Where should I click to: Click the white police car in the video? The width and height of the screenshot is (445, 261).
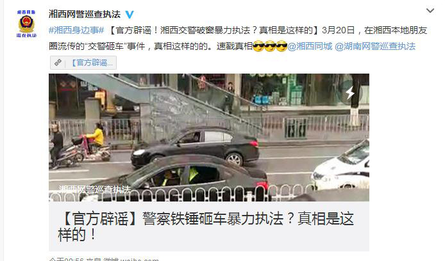coord(340,166)
